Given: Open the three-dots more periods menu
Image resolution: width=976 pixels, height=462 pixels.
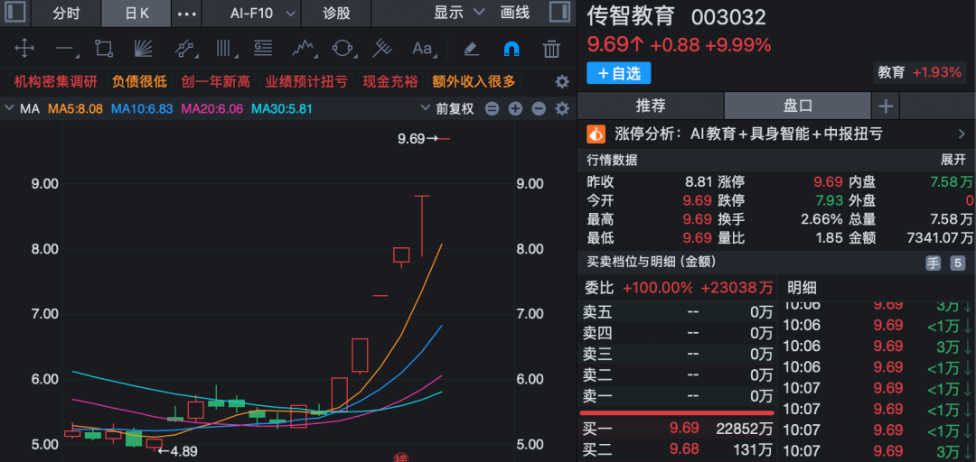Looking at the screenshot, I should pyautogui.click(x=187, y=13).
